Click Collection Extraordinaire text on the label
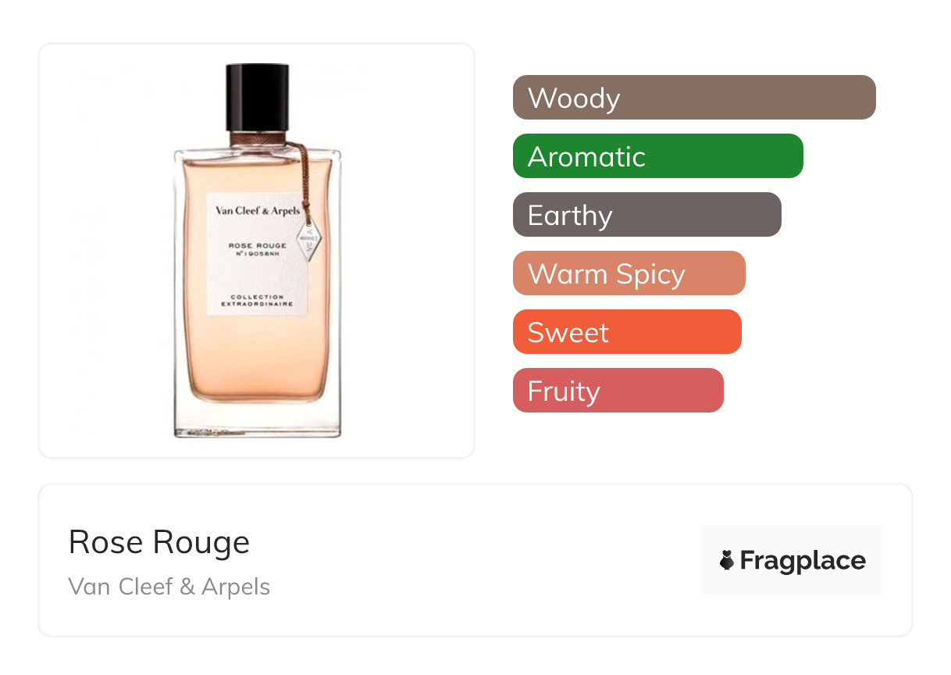The image size is (951, 675). coord(257,300)
